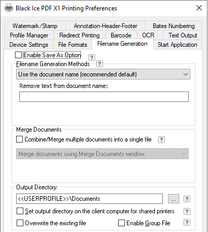Open help icon beside Output Directory field
The image size is (208, 232).
[x=187, y=199]
